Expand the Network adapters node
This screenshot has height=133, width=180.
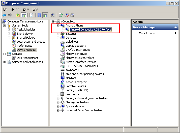[58, 82]
